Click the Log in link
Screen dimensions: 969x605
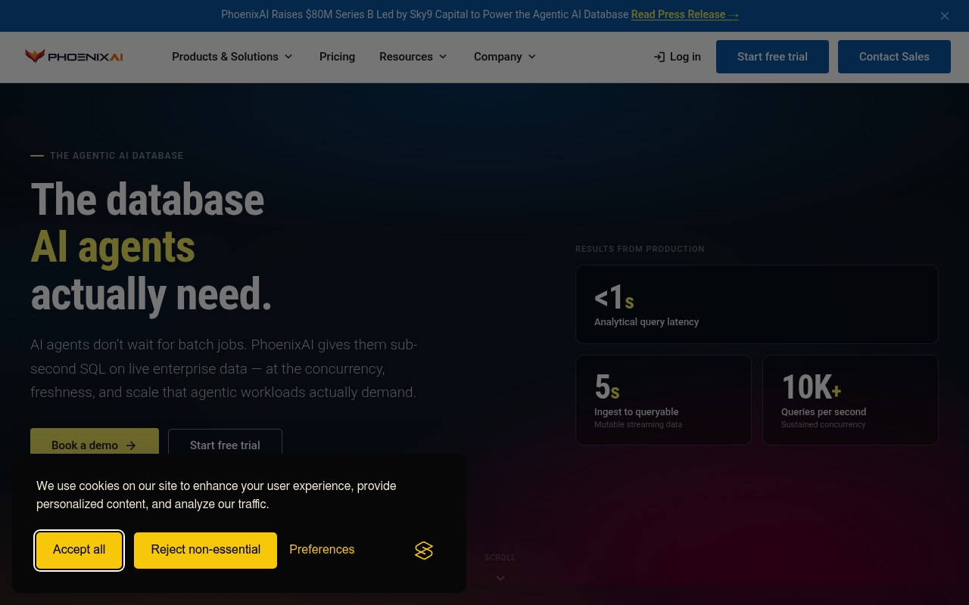click(x=677, y=57)
